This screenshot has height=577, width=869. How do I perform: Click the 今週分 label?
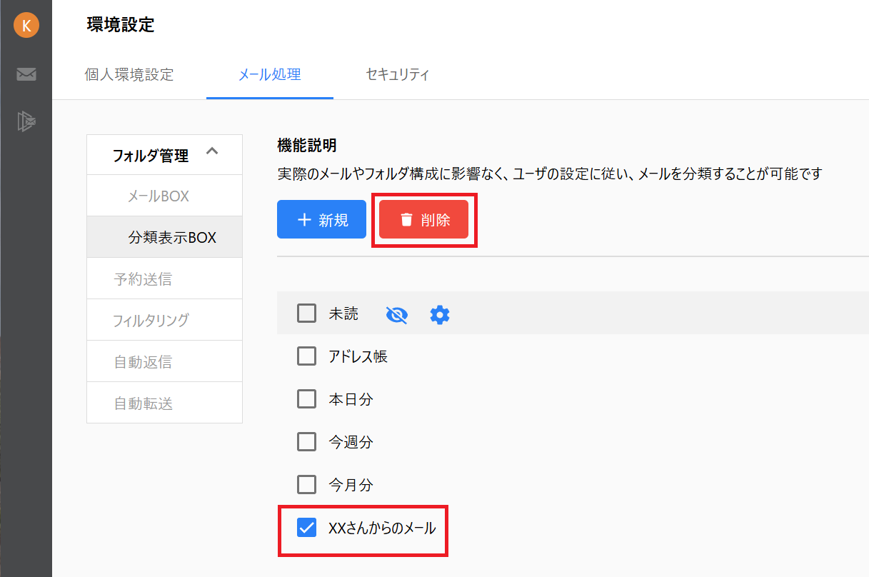pos(351,442)
